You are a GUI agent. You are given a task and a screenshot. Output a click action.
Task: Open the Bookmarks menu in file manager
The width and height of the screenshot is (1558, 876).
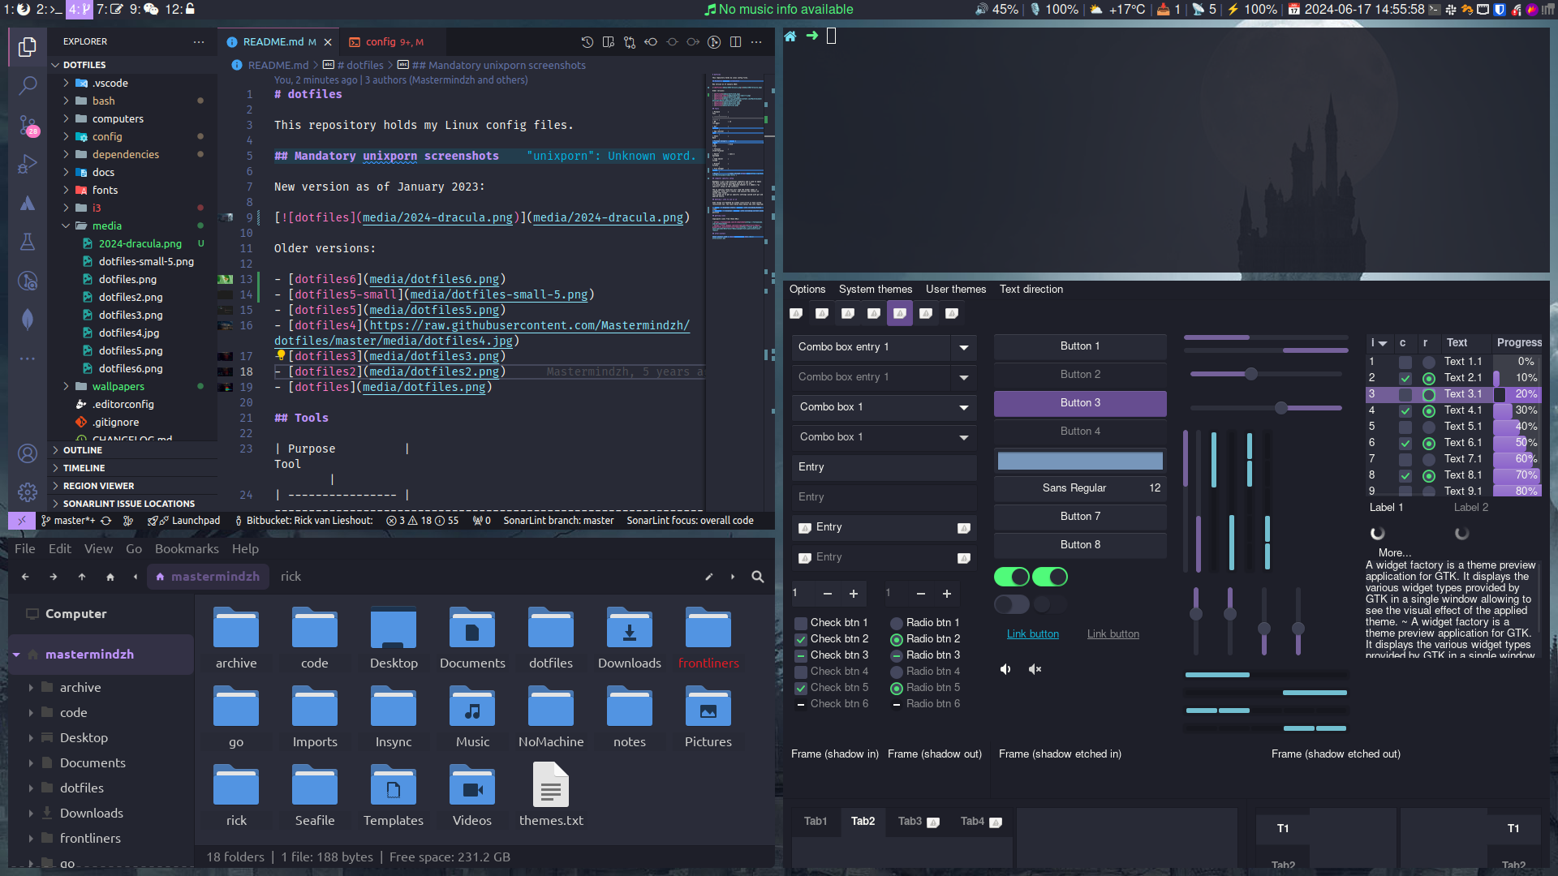coord(187,549)
